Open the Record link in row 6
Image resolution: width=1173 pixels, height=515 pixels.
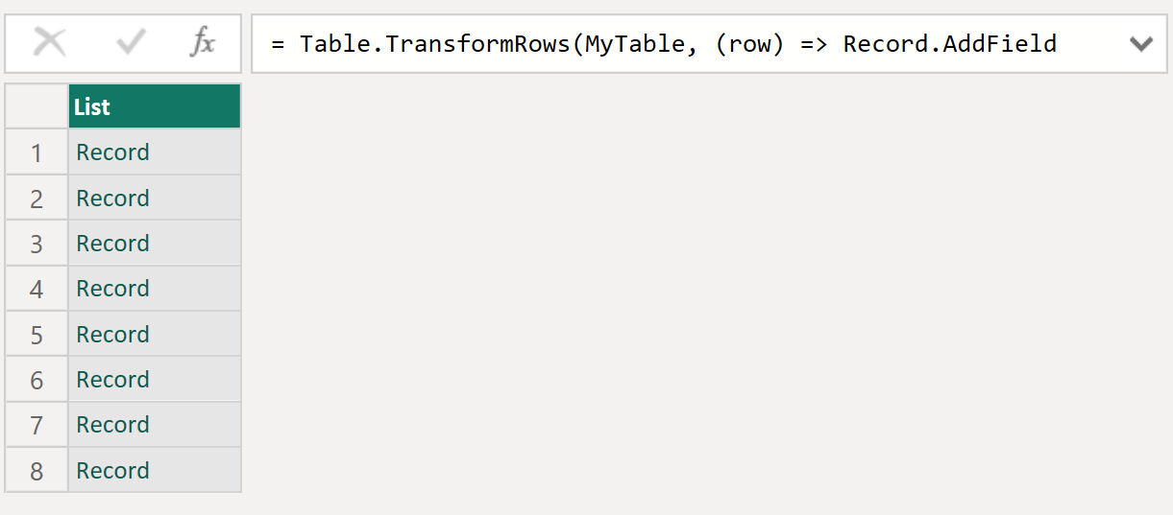(x=113, y=380)
